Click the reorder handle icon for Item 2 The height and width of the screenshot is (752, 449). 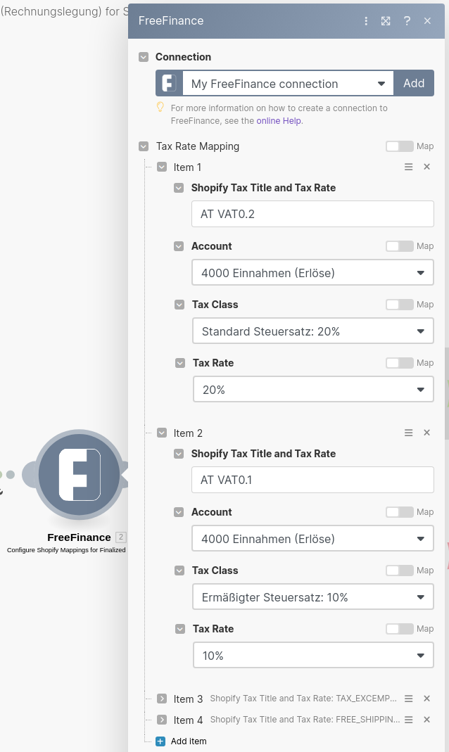408,433
